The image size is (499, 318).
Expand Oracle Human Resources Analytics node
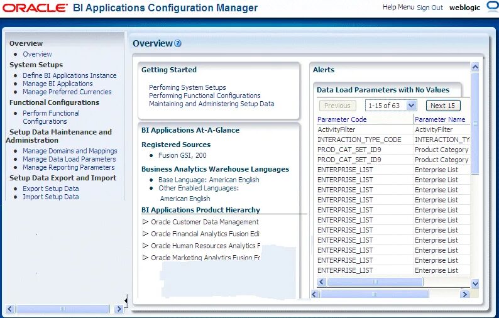point(145,246)
